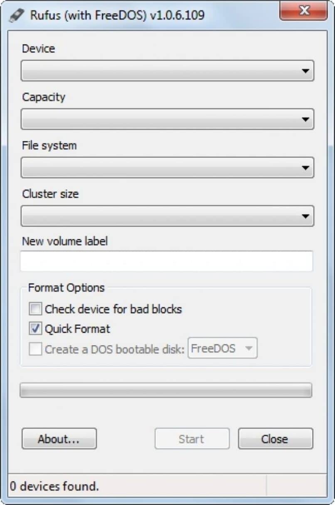
Task: Click the Format Options group heading
Action: click(x=67, y=287)
